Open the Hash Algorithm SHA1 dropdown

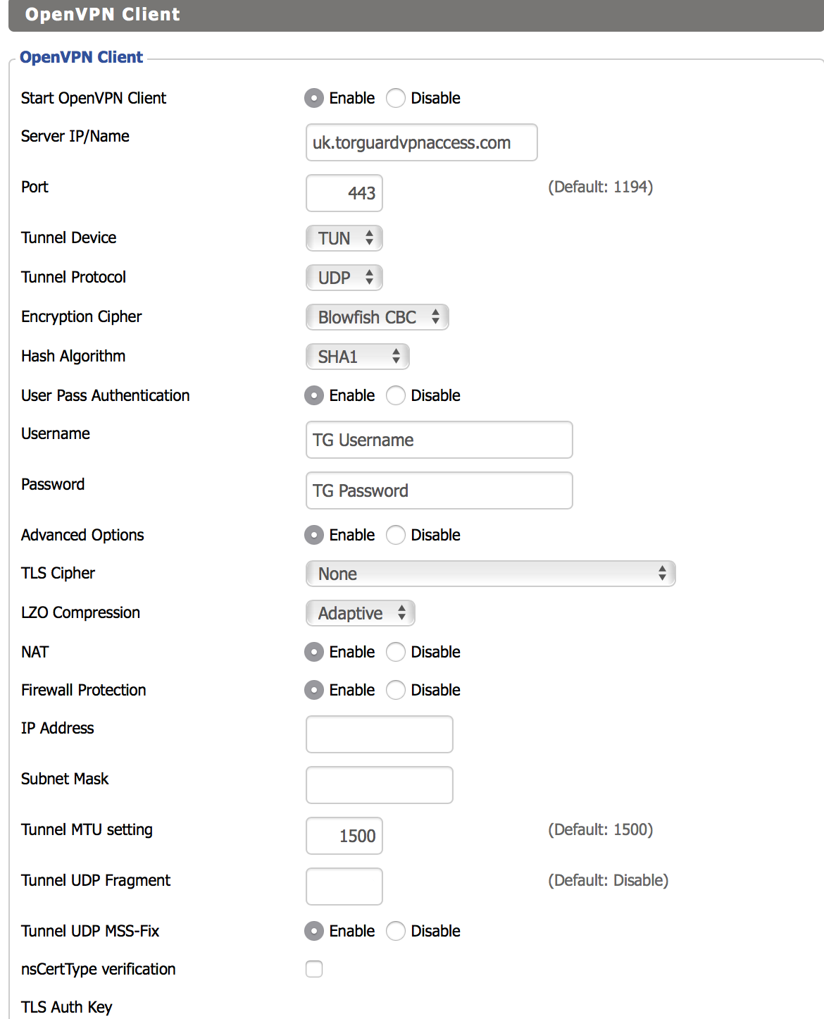358,357
